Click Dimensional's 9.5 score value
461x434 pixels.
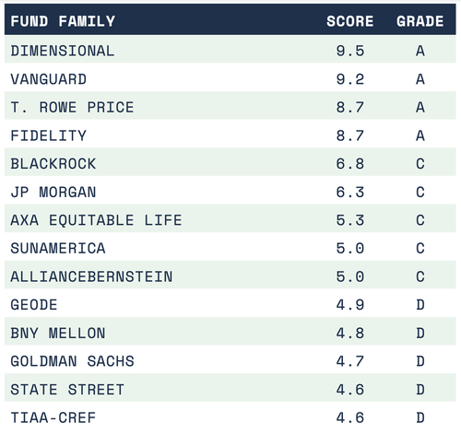[350, 51]
